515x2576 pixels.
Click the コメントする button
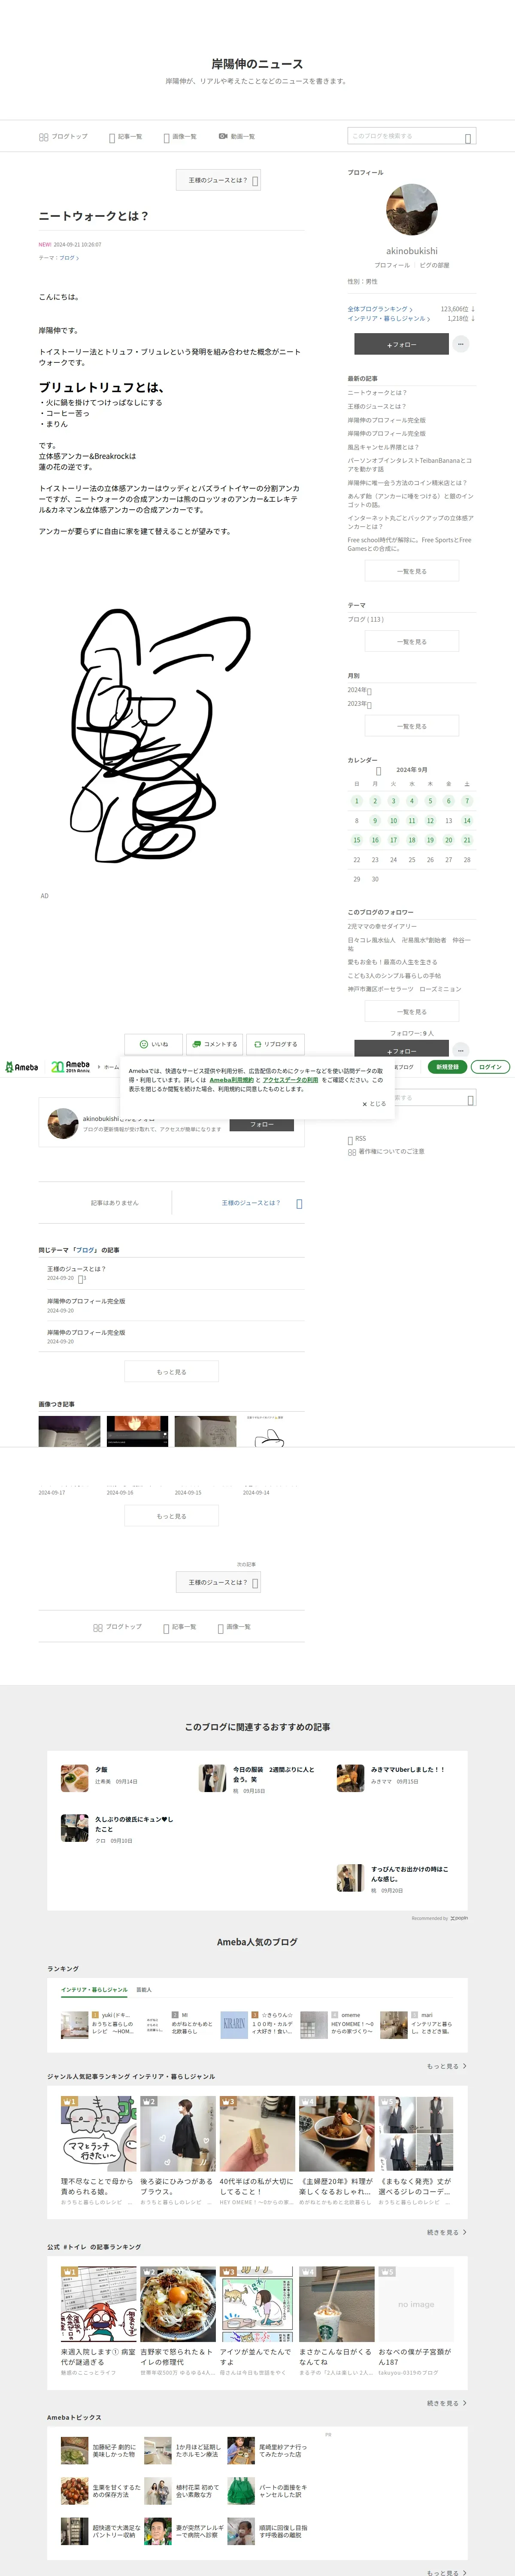pos(215,1044)
